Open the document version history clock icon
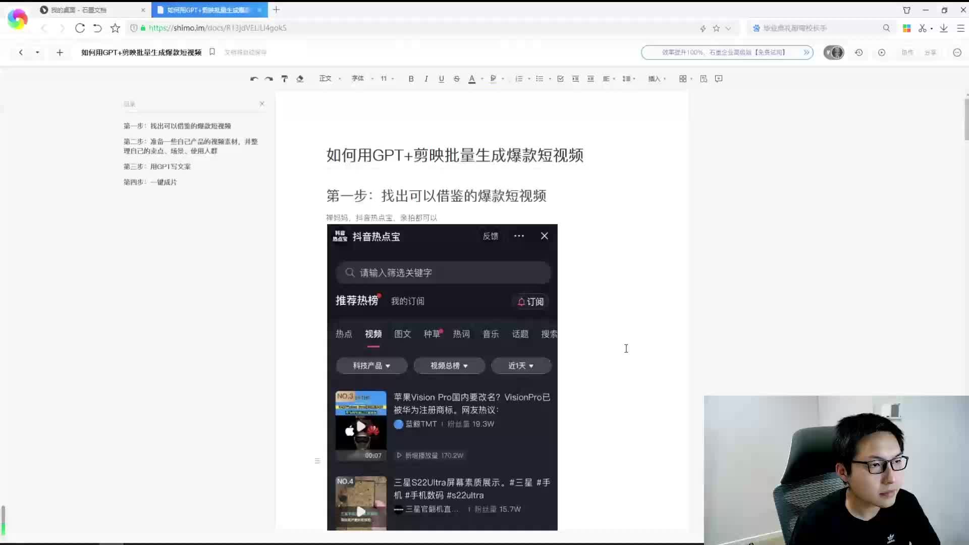The width and height of the screenshot is (969, 545). click(859, 52)
